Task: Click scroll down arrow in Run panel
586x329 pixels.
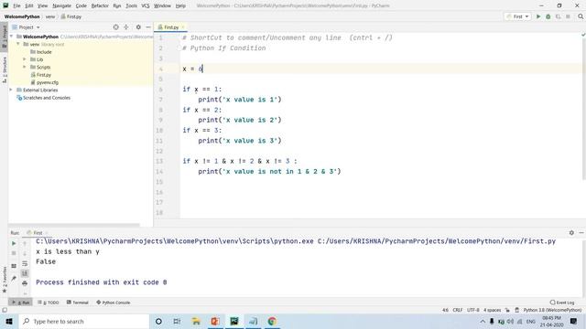Action: click(x=25, y=253)
